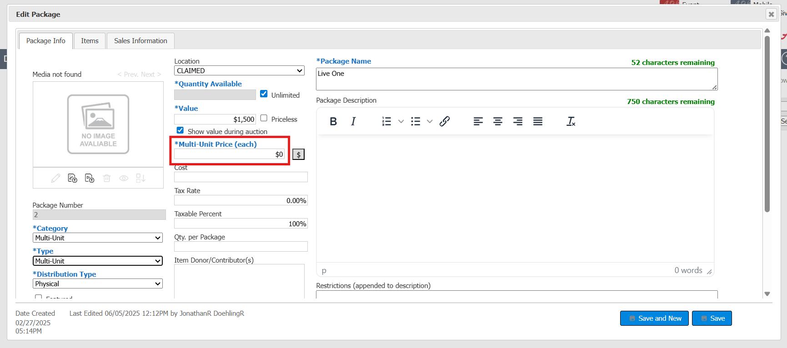Viewport: 787px width, 348px height.
Task: Clear formatting in description editor
Action: click(x=571, y=121)
